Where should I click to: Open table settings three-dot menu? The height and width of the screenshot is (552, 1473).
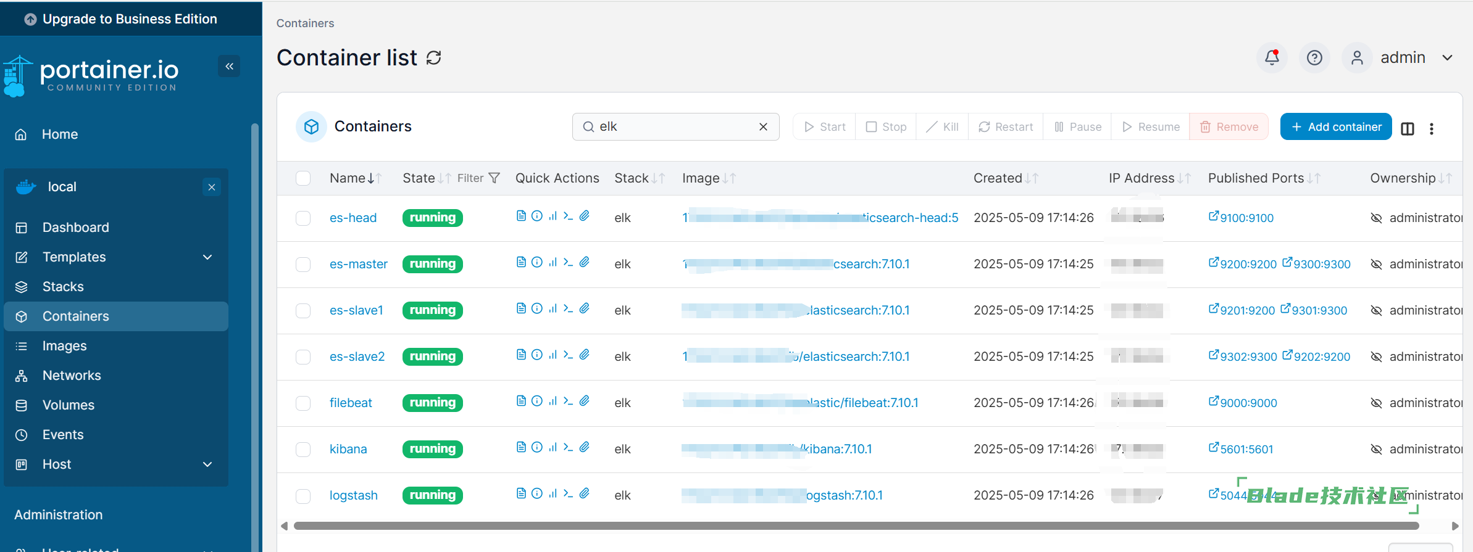(x=1432, y=128)
